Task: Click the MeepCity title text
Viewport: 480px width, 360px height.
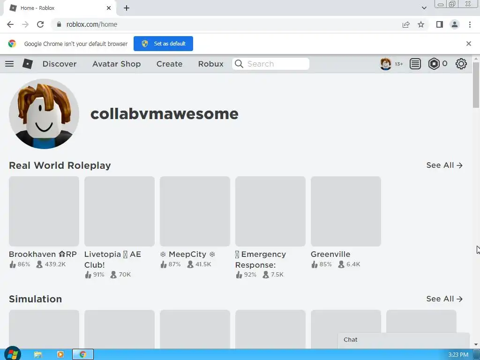Action: click(187, 254)
